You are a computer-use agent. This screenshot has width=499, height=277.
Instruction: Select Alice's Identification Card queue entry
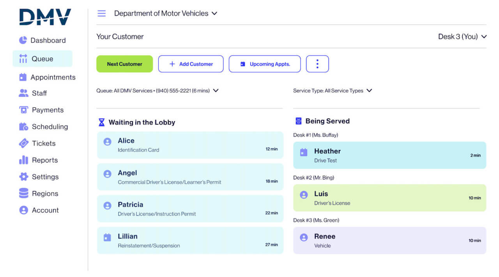click(x=190, y=145)
